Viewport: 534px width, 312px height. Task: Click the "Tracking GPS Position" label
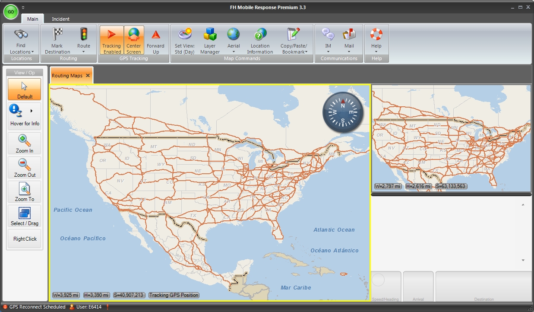(x=174, y=295)
